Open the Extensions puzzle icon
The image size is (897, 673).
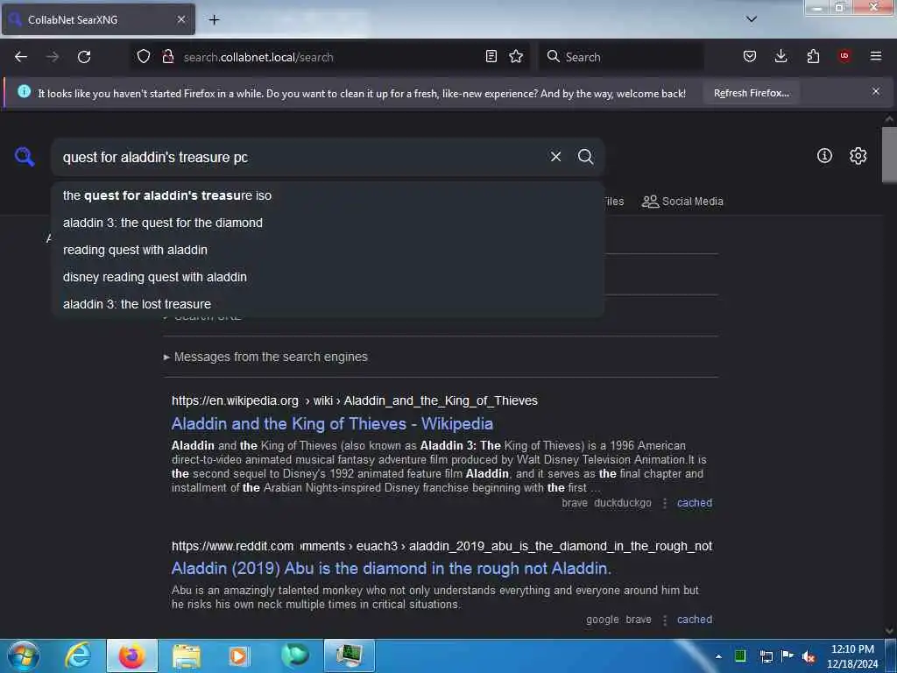point(813,56)
